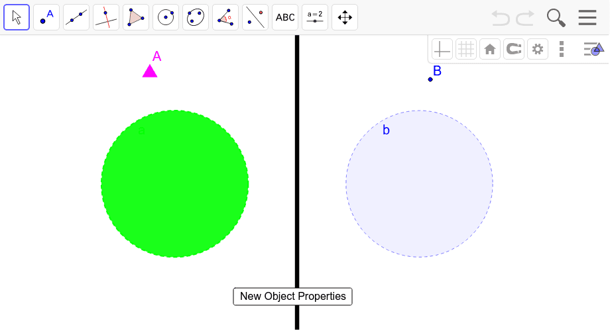Select the Point tool
This screenshot has width=610, height=331.
46,17
